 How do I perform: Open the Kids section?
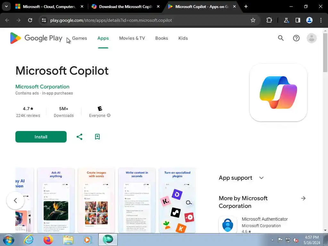(x=183, y=38)
